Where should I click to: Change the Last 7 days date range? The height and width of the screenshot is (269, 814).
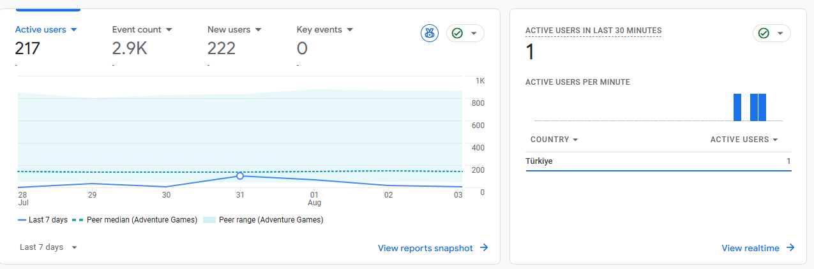(x=49, y=247)
